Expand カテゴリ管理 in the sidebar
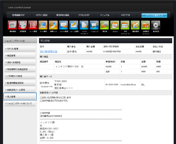Screen dimensions: 176x144 point(20,49)
